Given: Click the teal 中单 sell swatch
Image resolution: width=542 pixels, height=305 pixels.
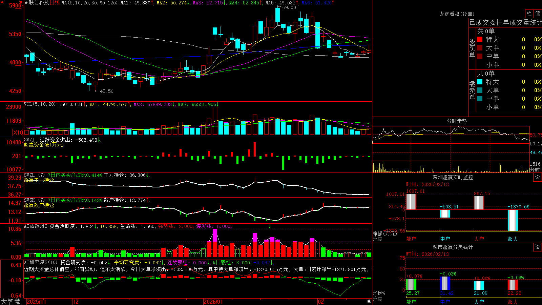Looking at the screenshot, I should click(x=480, y=99).
